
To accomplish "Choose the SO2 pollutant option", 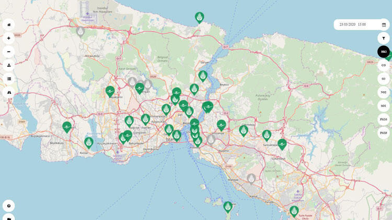I will tap(384, 106).
